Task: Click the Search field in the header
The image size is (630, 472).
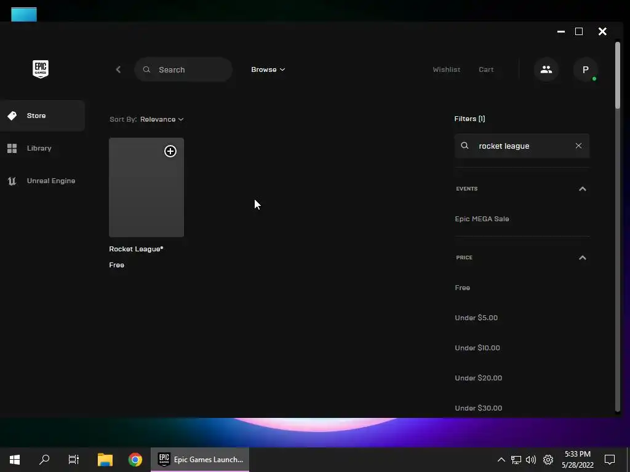Action: coord(183,69)
